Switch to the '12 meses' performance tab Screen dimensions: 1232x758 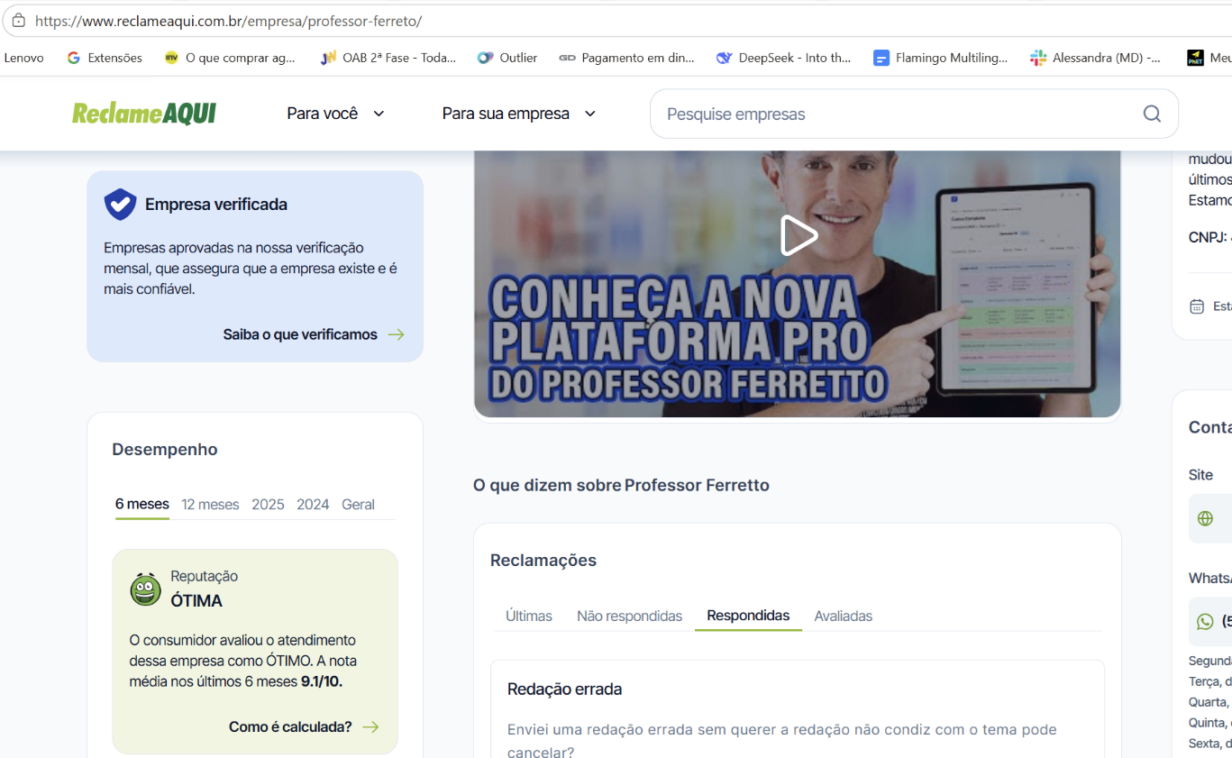pos(210,505)
